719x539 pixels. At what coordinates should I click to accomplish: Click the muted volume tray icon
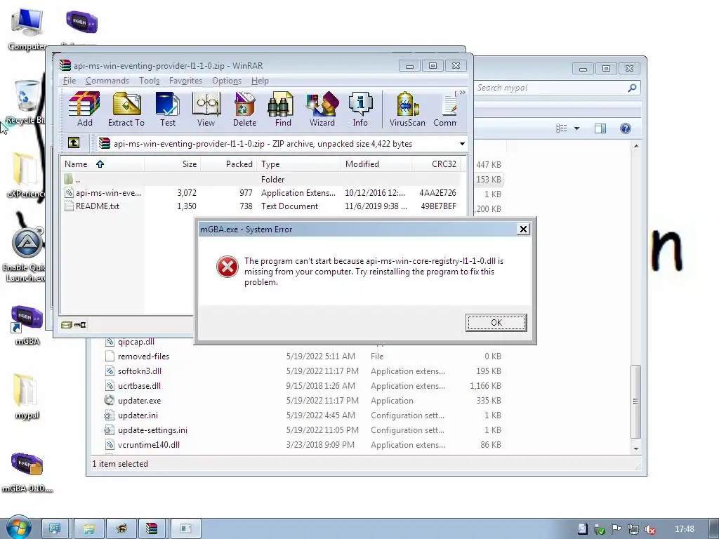point(649,529)
